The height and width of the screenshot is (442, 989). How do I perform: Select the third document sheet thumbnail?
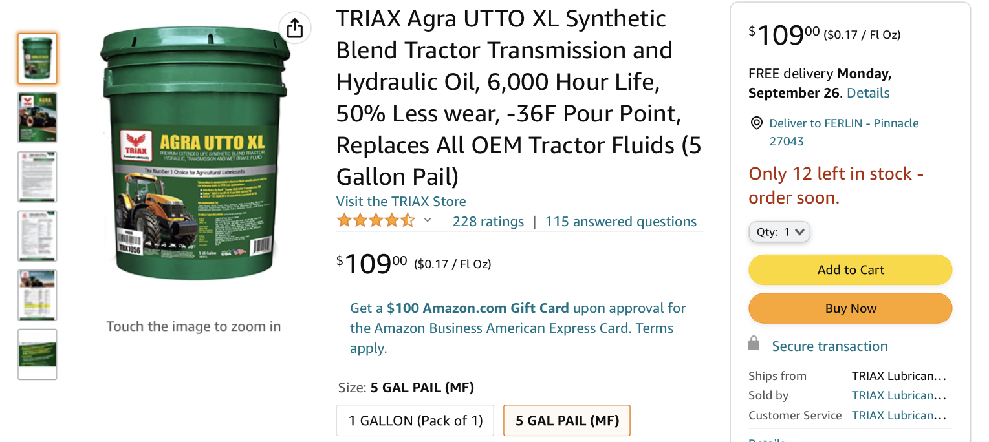(38, 177)
